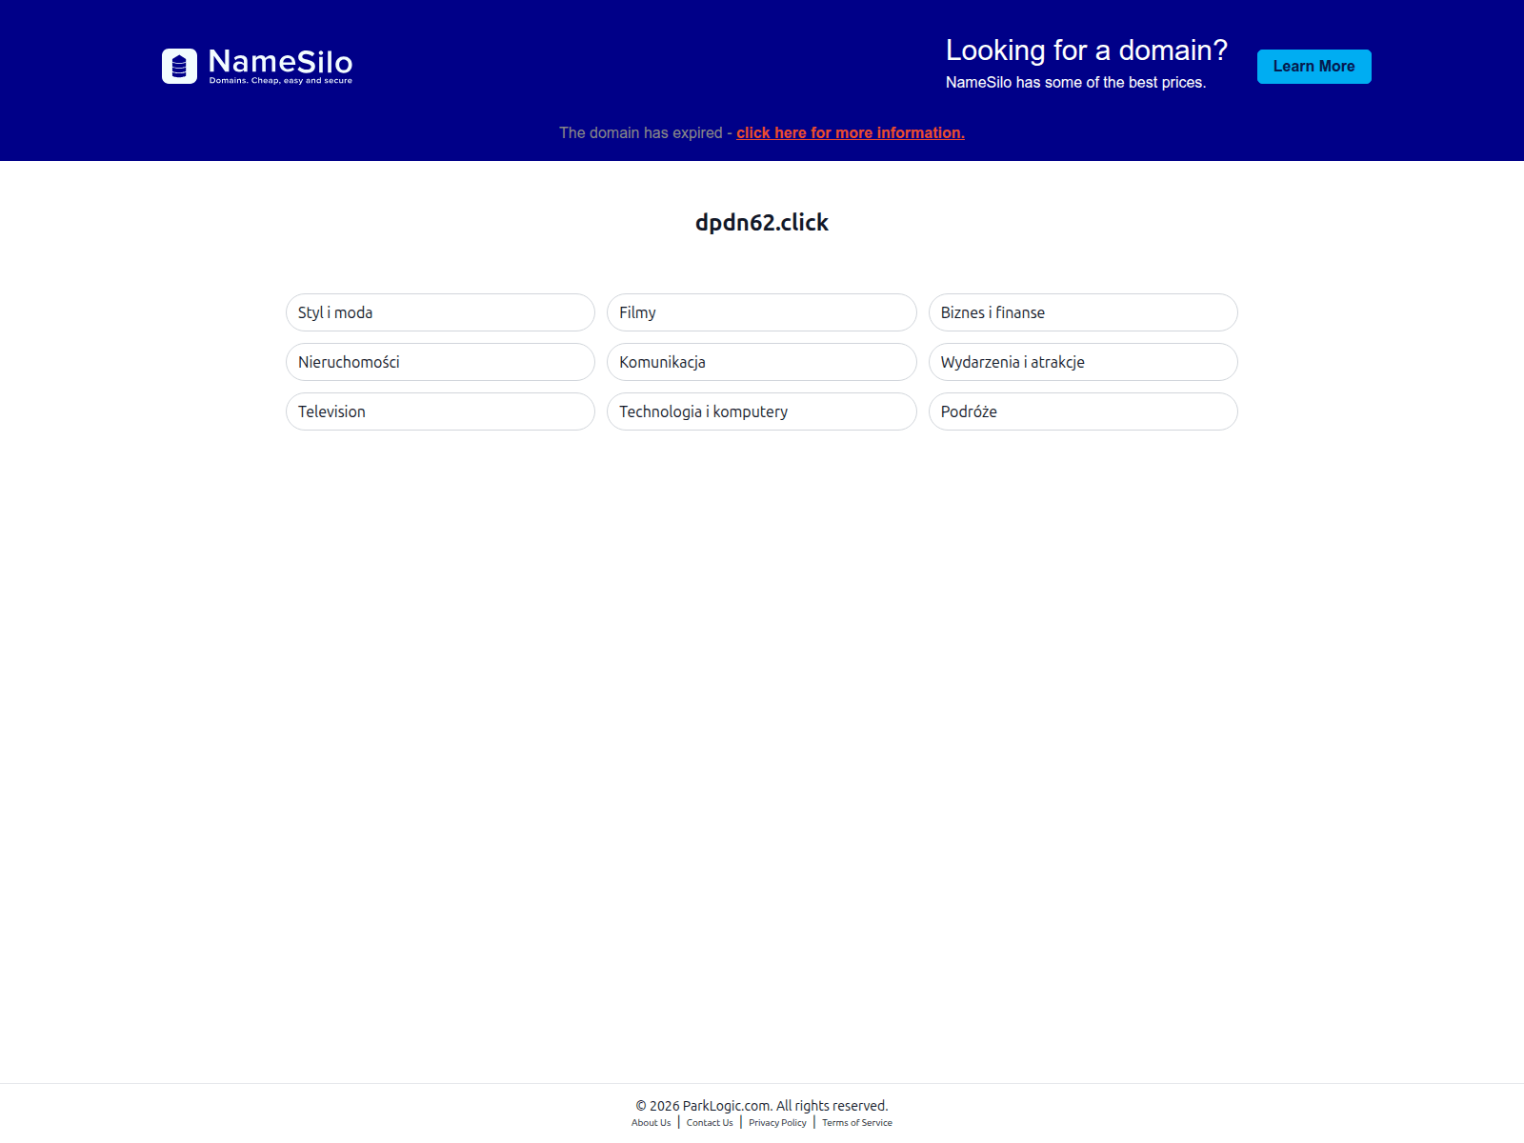The width and height of the screenshot is (1524, 1143).
Task: Select the Styl i moda category
Action: click(440, 312)
